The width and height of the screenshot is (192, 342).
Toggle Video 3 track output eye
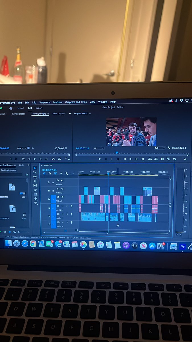[x=62, y=180]
